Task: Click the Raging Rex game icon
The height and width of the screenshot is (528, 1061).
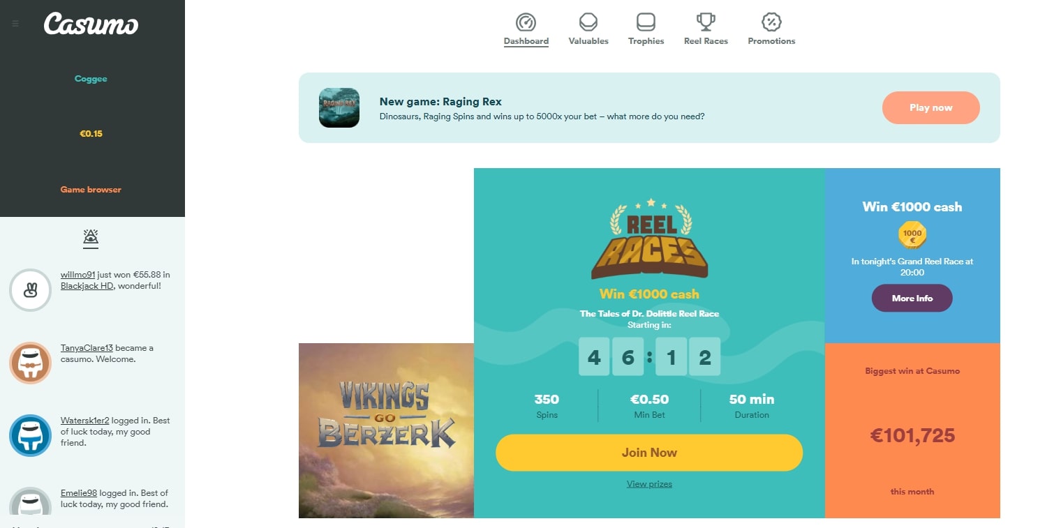Action: 339,107
